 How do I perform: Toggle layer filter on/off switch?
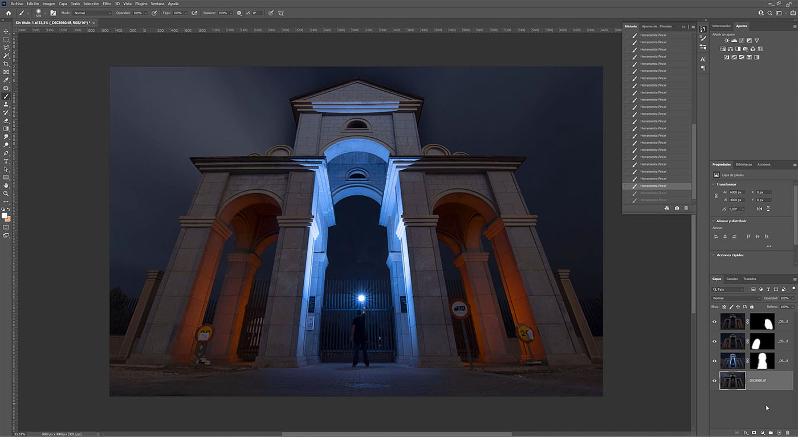(793, 289)
